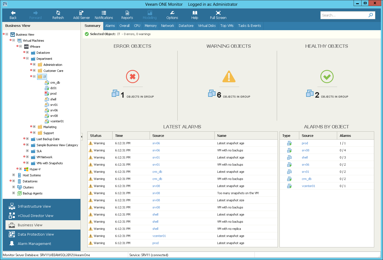Image resolution: width=383 pixels, height=260 pixels.
Task: Open srv06 link in first Latest Alarms row
Action: pyautogui.click(x=156, y=143)
